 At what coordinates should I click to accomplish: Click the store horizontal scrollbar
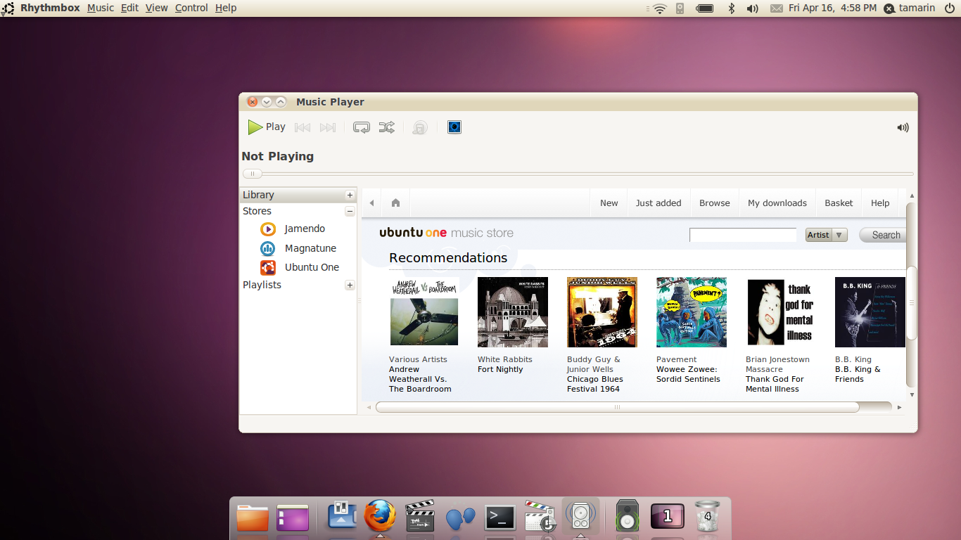[x=617, y=407]
